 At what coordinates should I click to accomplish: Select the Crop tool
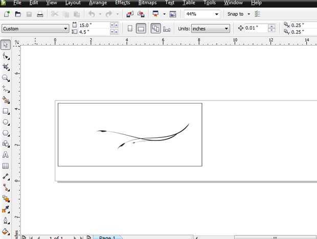[6, 67]
